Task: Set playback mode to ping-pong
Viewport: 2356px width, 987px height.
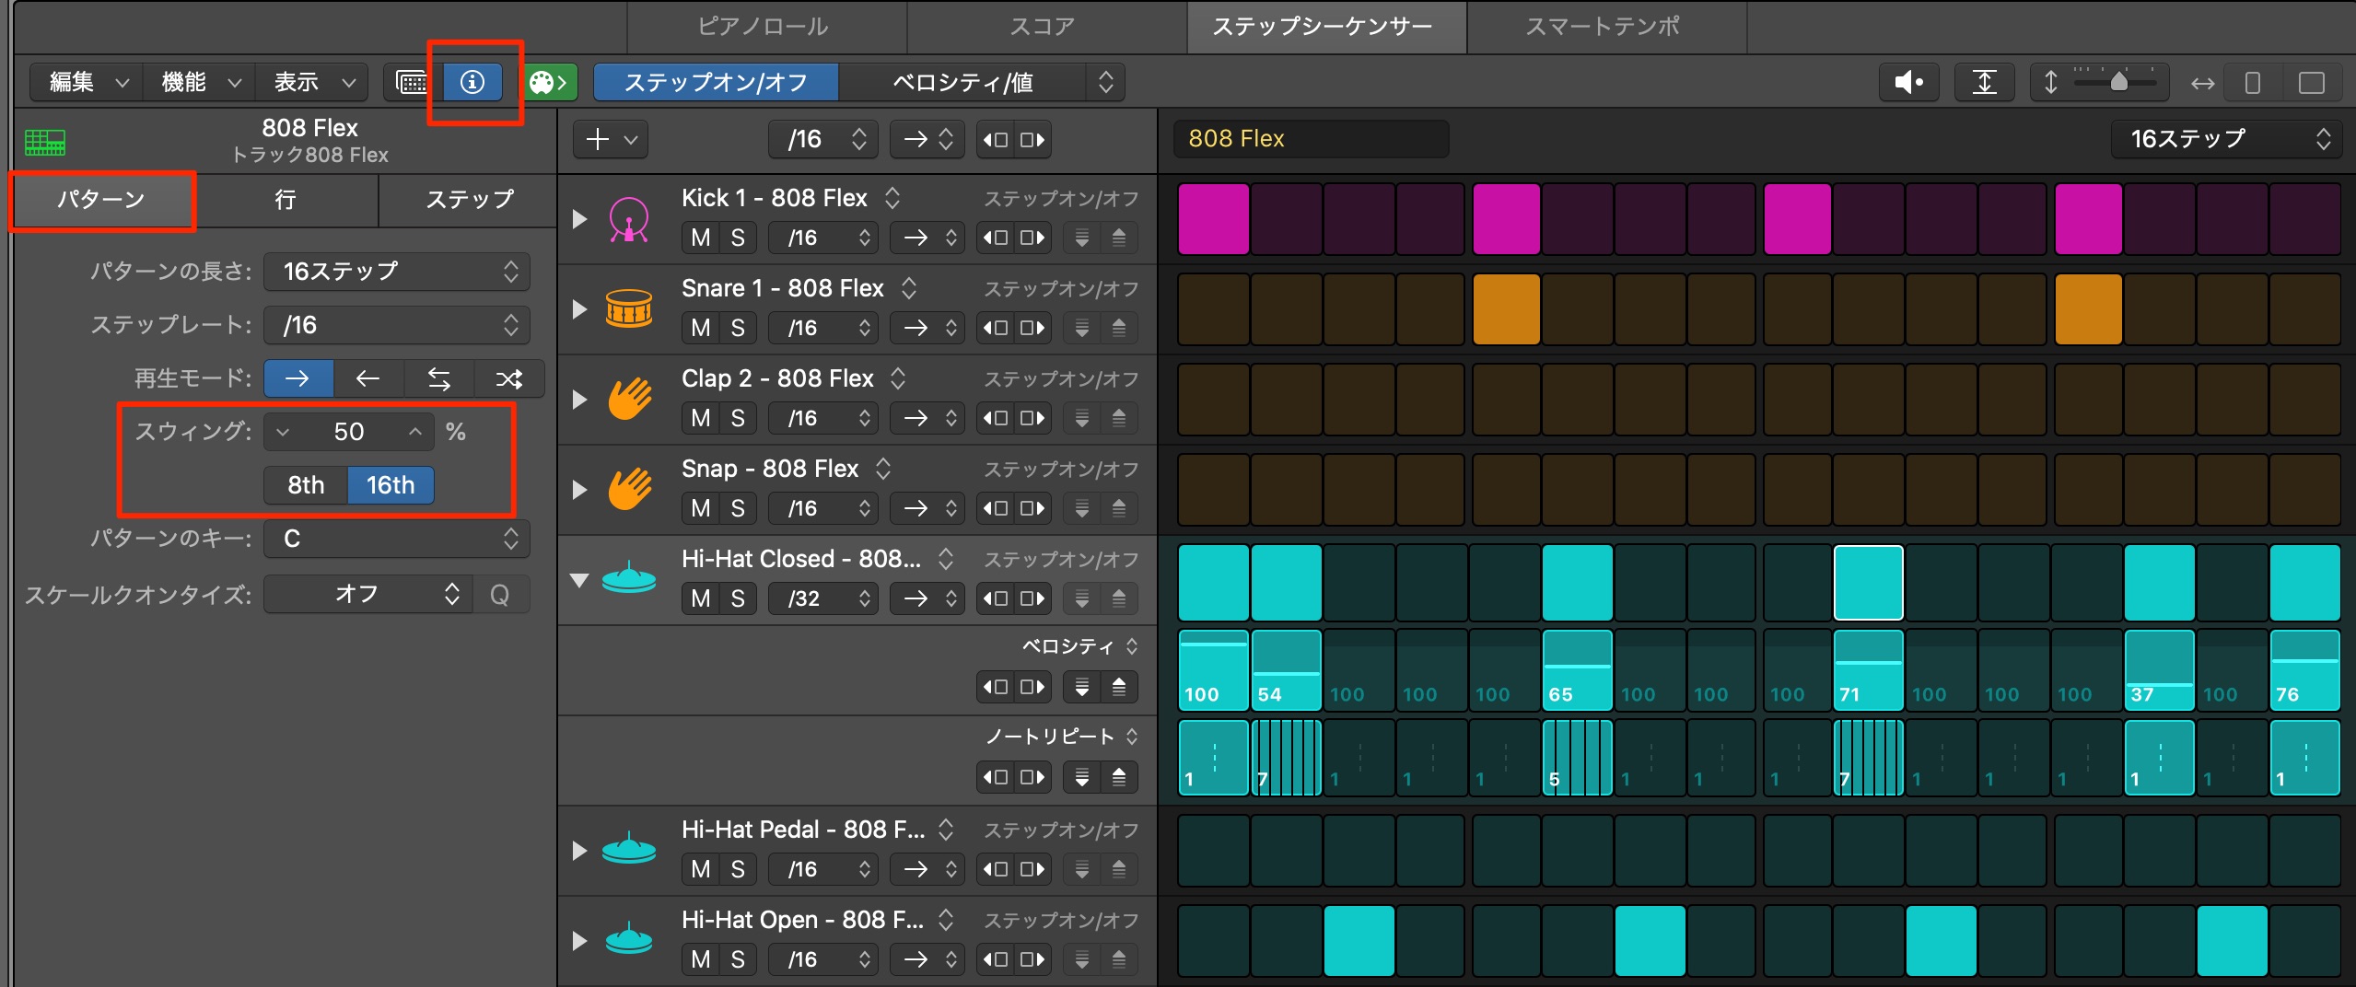Action: pyautogui.click(x=439, y=378)
